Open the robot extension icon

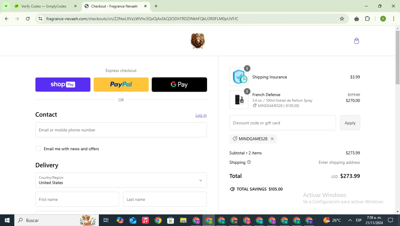357,19
